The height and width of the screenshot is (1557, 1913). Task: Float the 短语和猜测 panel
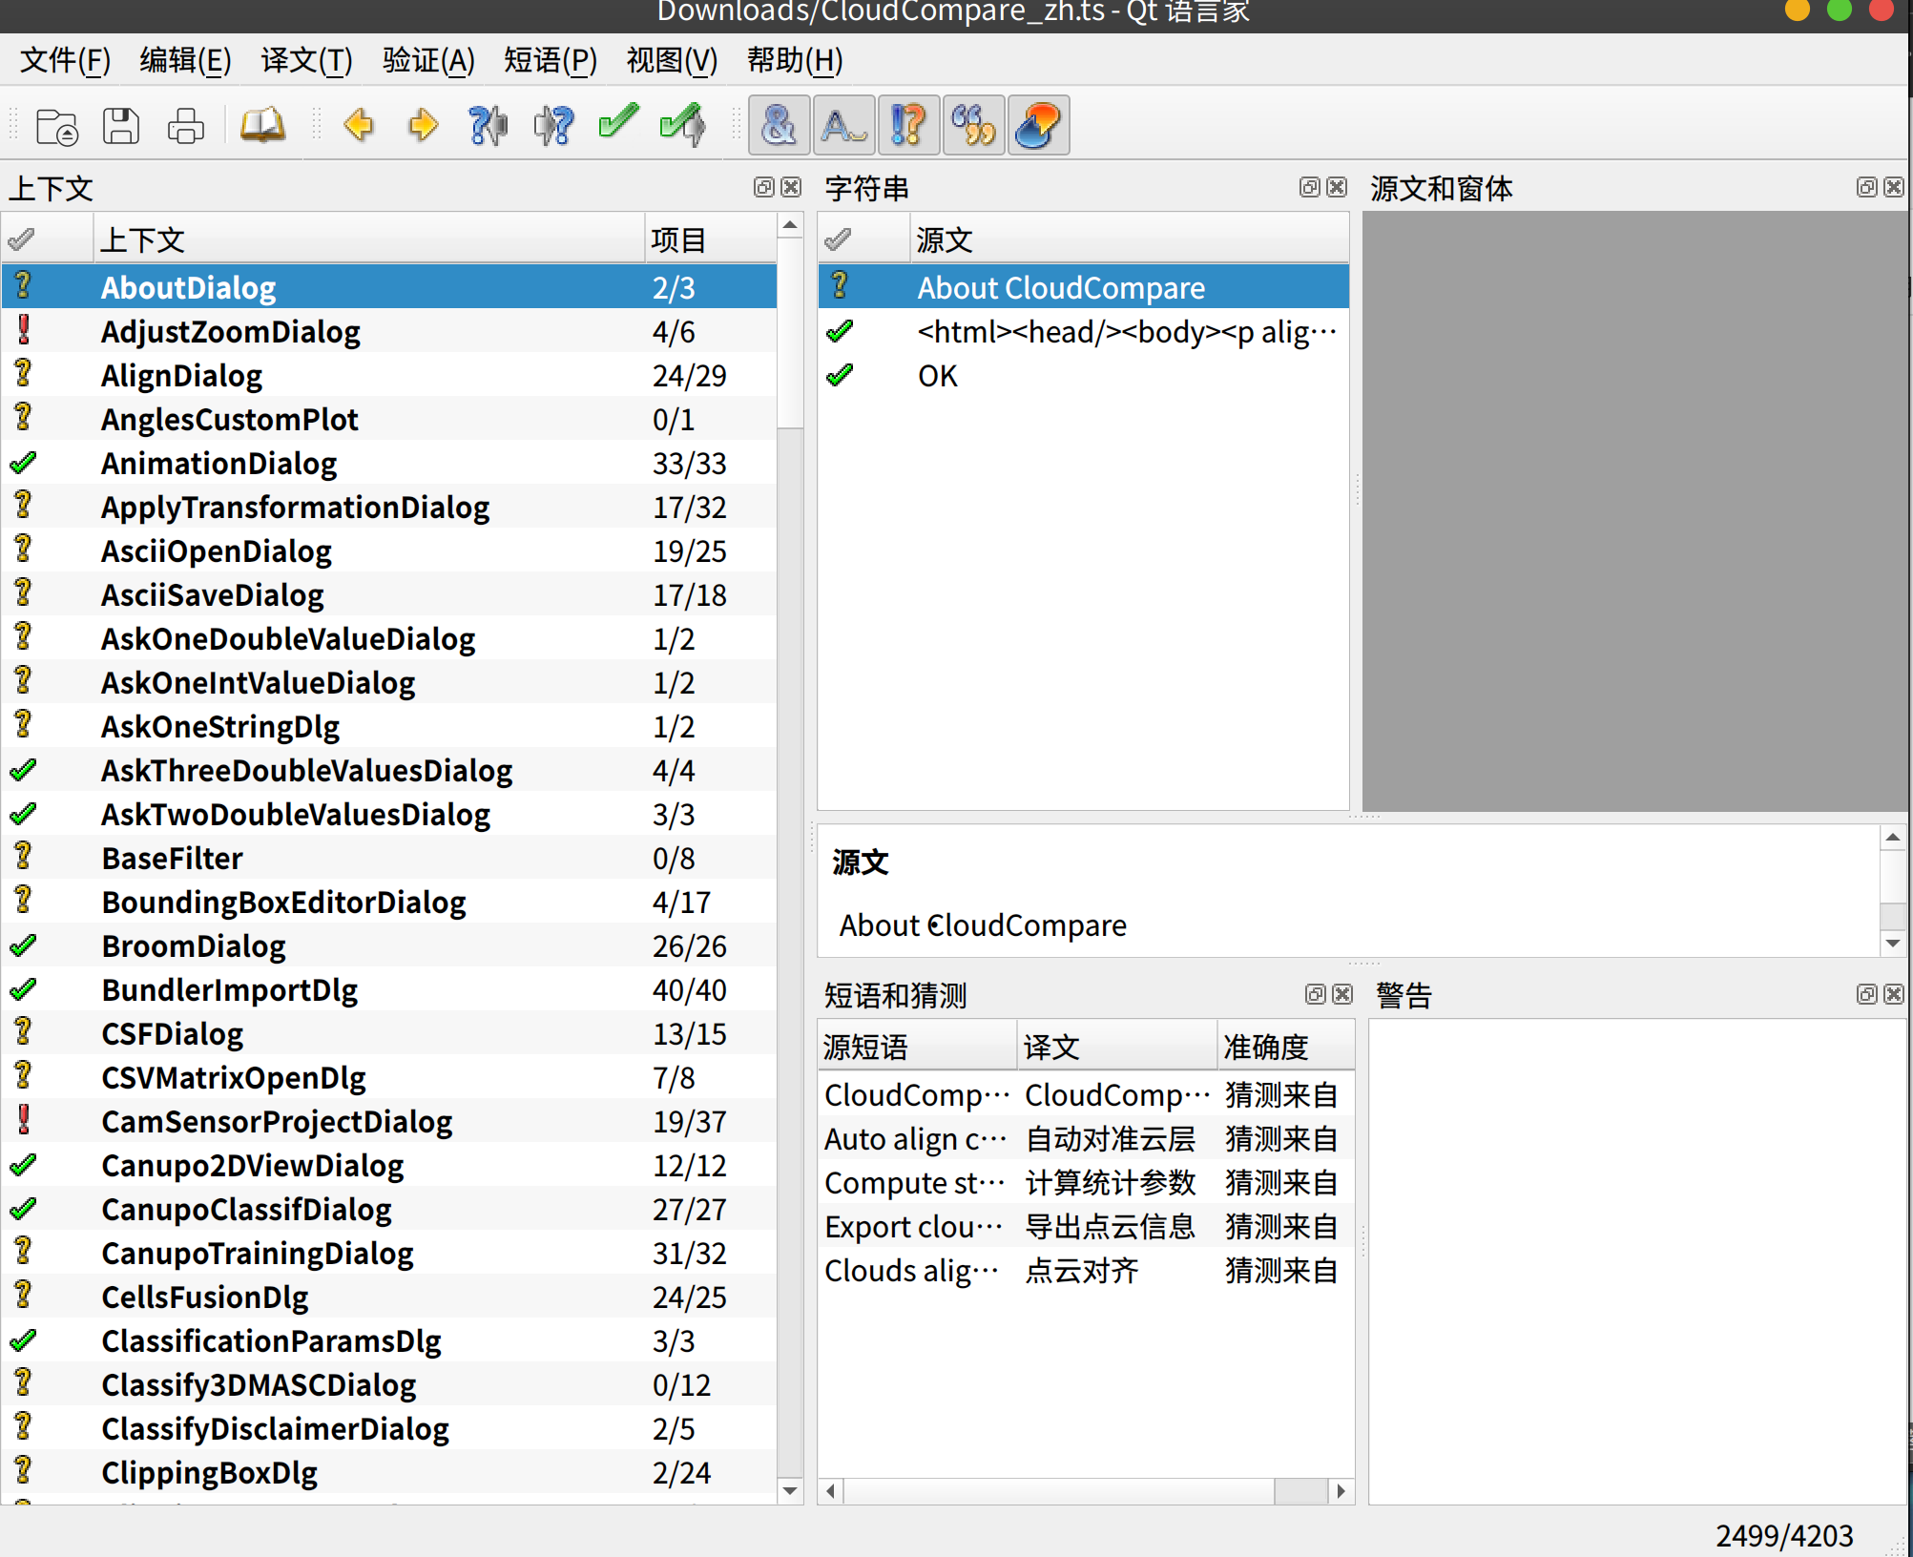point(1316,994)
